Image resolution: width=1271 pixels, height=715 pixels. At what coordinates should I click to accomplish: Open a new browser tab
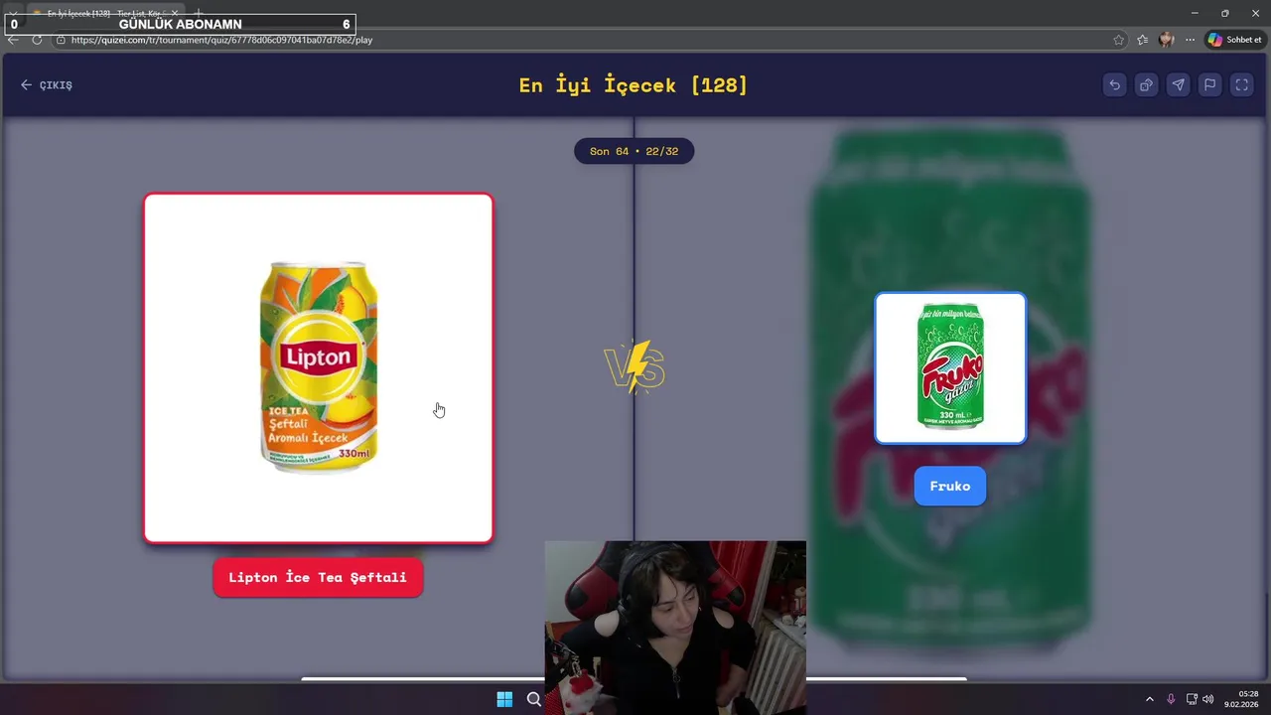[198, 14]
